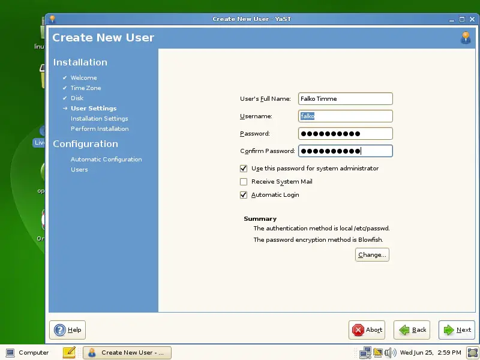
Task: Click the 'Perform Installation' sidebar step
Action: pos(100,128)
